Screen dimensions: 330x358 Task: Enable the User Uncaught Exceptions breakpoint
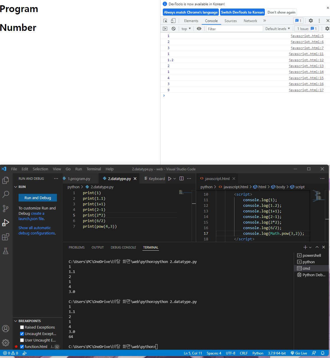click(x=22, y=340)
